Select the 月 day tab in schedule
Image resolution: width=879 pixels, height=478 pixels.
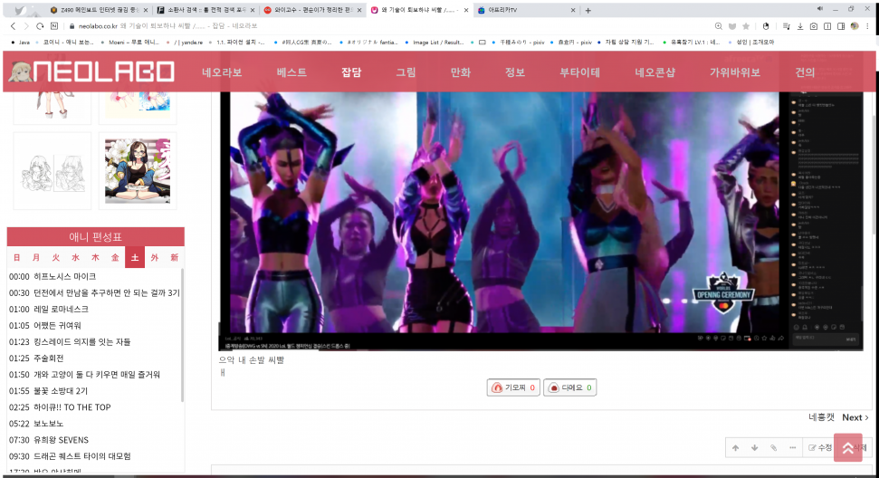coord(36,257)
